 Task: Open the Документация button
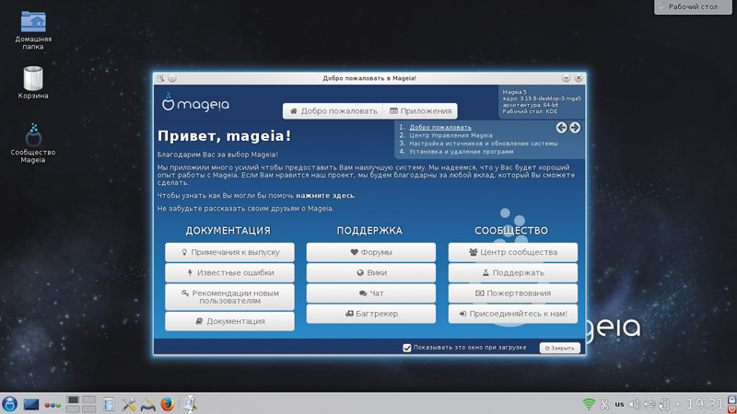coord(229,321)
